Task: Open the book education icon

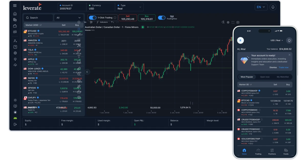Action: point(15,106)
